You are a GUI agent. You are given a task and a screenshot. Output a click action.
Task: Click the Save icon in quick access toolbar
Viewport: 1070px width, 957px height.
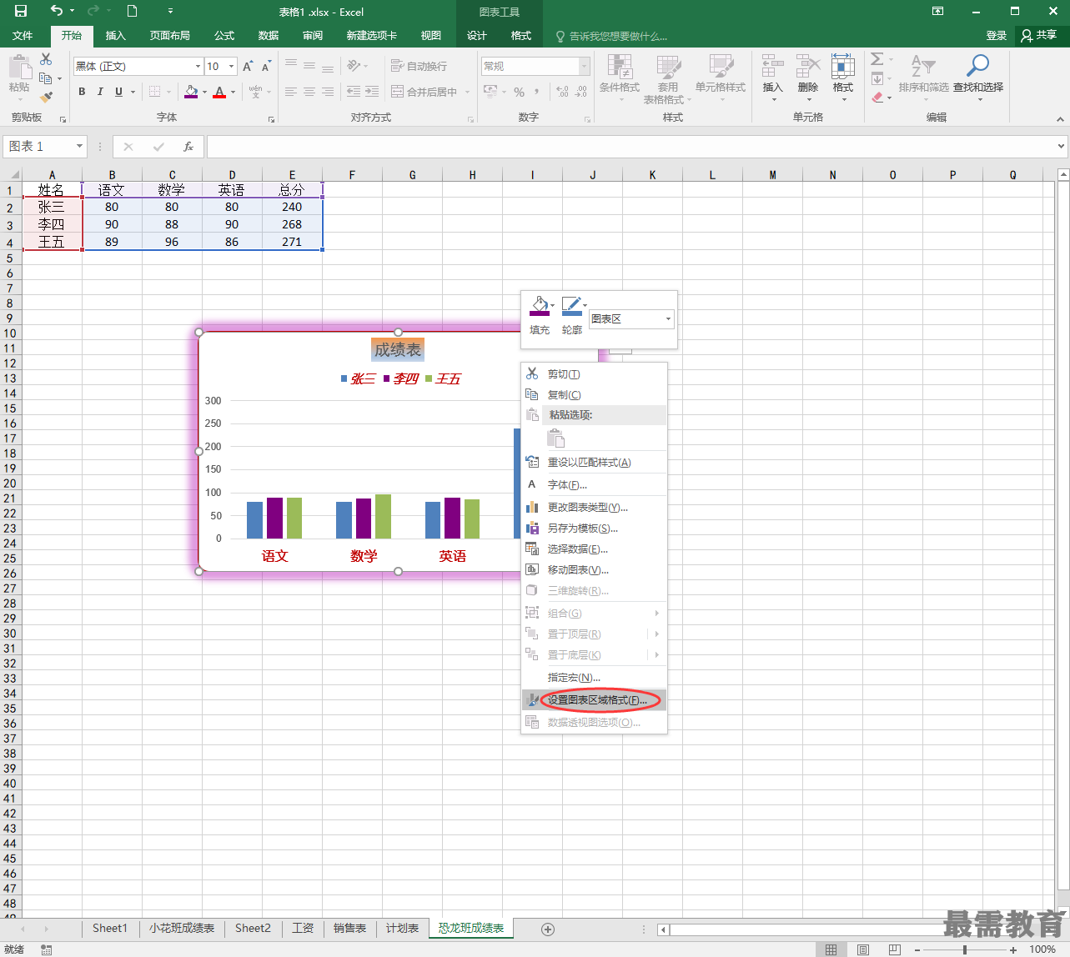[21, 11]
